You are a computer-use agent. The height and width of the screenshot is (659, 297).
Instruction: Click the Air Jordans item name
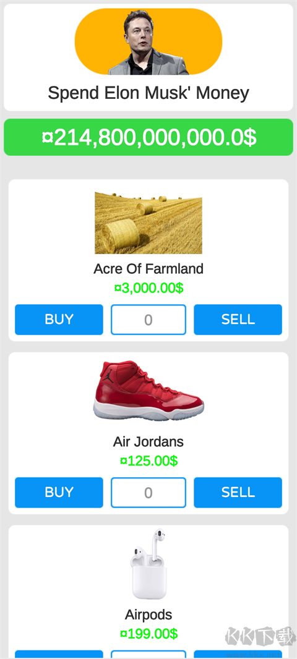(148, 441)
